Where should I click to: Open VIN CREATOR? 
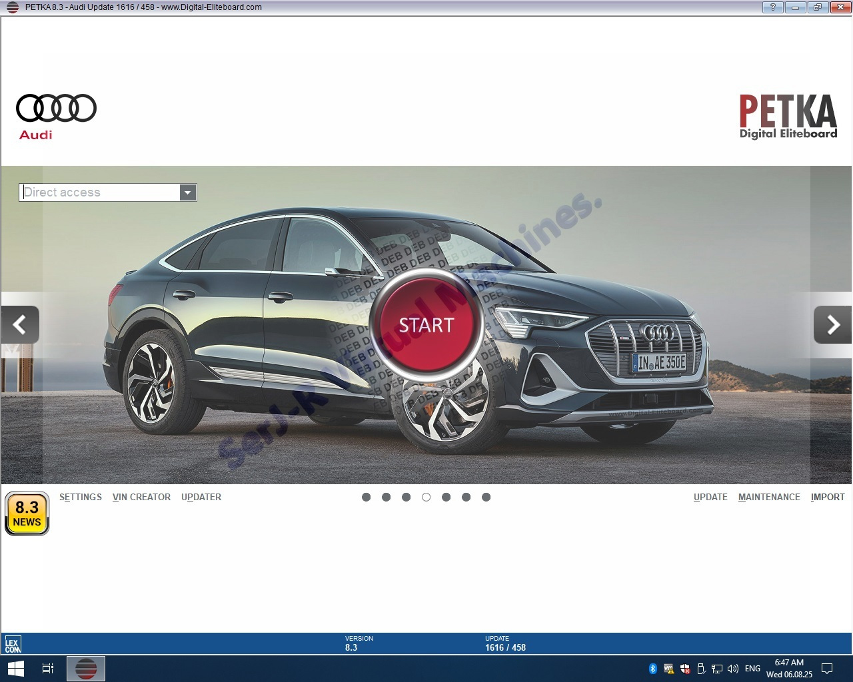141,498
